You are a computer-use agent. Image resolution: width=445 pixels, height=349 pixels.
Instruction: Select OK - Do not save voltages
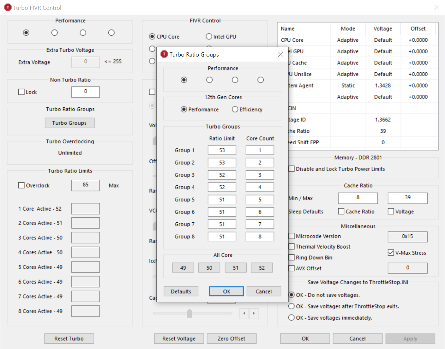[x=292, y=295]
